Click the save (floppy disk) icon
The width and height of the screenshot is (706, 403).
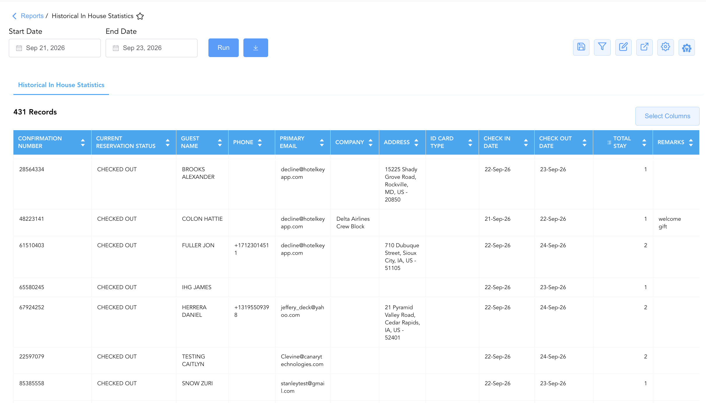tap(581, 47)
